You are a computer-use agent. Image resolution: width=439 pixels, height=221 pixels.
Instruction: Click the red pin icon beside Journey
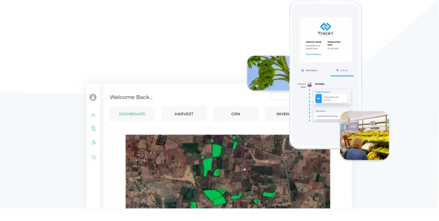point(337,70)
